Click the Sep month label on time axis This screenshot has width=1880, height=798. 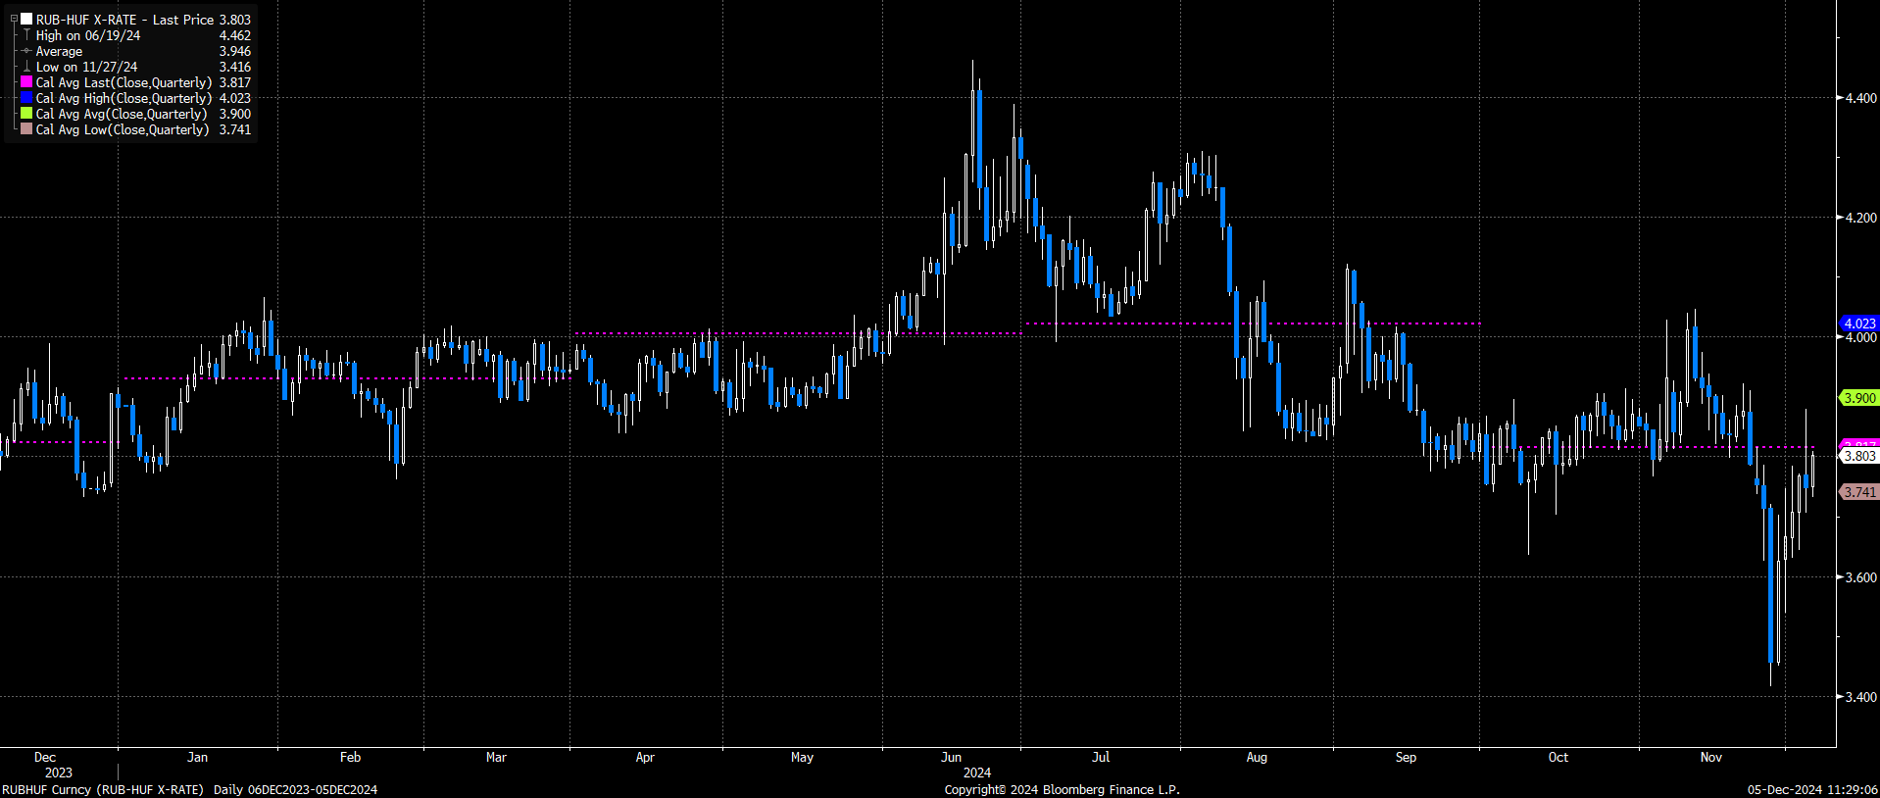coord(1406,757)
